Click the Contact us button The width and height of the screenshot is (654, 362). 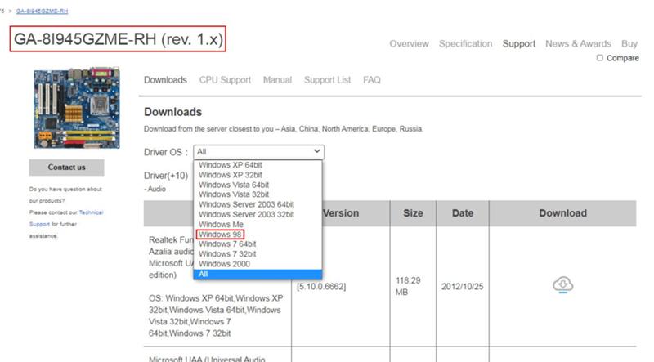click(x=66, y=168)
